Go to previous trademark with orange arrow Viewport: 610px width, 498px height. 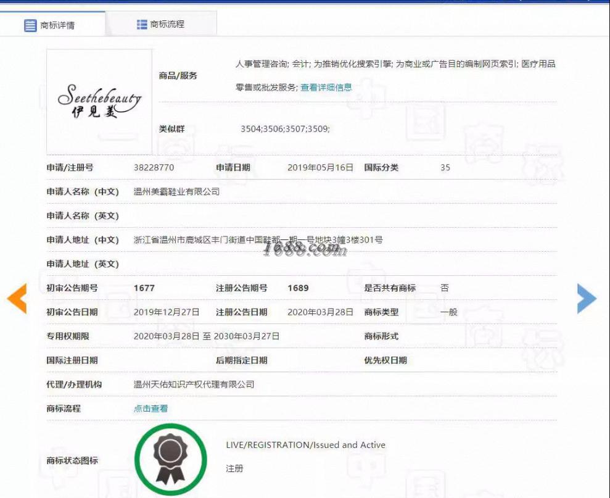[x=17, y=299]
